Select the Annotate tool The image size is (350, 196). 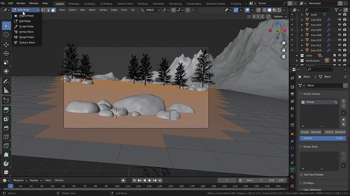coord(6,81)
